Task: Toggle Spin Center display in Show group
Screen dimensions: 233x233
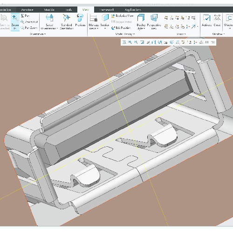Action: coord(188,27)
